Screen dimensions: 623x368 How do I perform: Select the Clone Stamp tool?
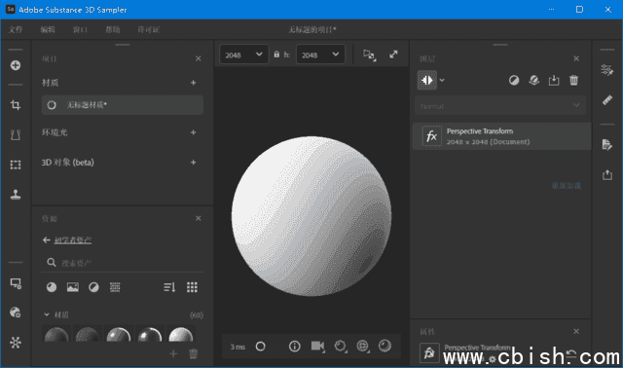[x=16, y=195]
